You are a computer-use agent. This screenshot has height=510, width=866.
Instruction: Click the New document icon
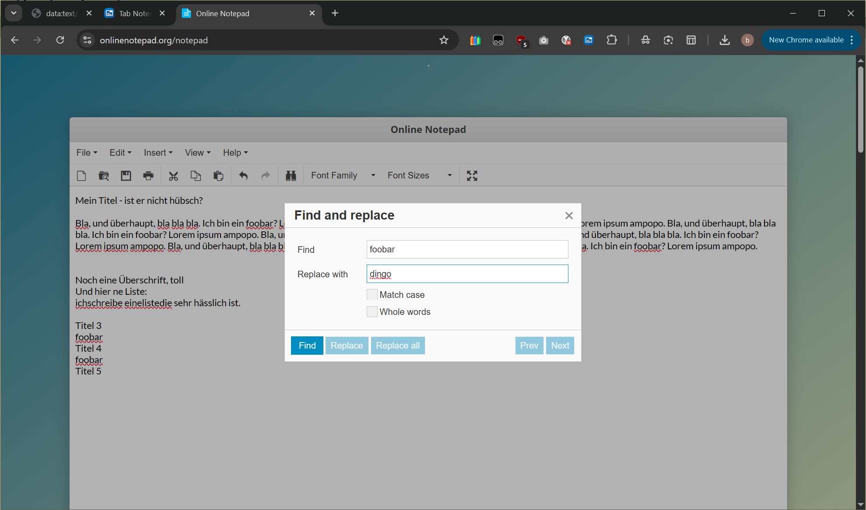(81, 176)
